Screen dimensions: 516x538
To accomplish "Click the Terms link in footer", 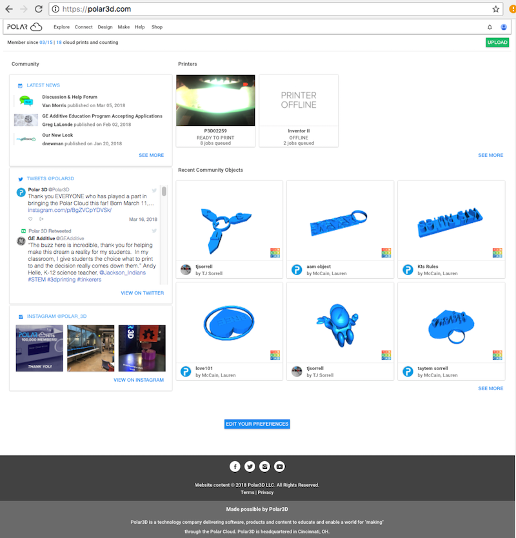I will tap(248, 492).
